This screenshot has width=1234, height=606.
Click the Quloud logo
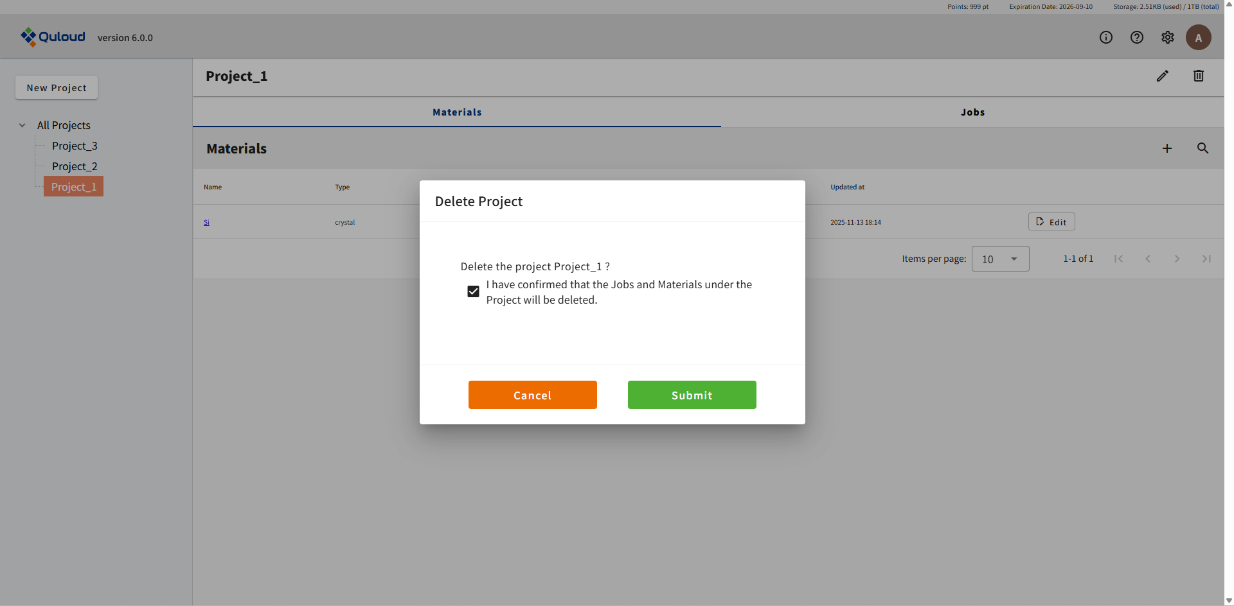click(53, 37)
